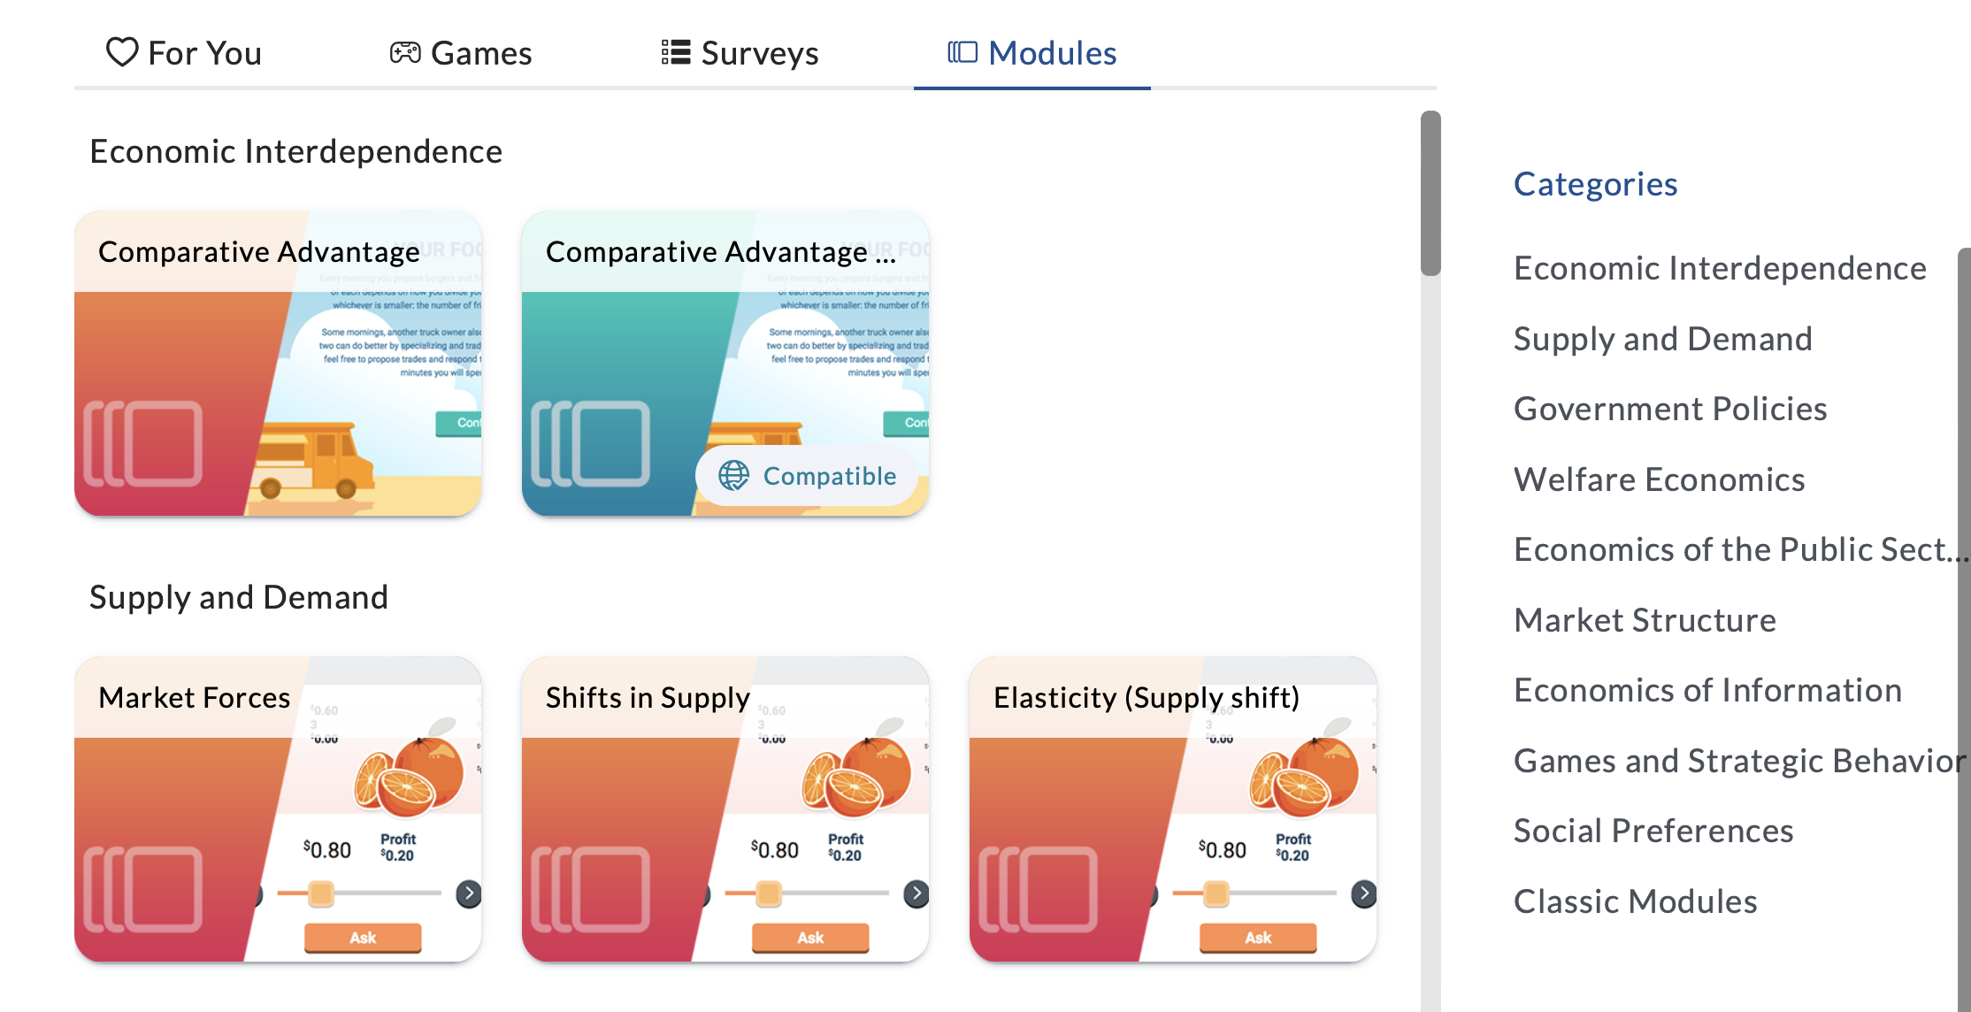Click the module icon beside Modules tab
Image resolution: width=1971 pixels, height=1012 pixels.
pos(962,52)
